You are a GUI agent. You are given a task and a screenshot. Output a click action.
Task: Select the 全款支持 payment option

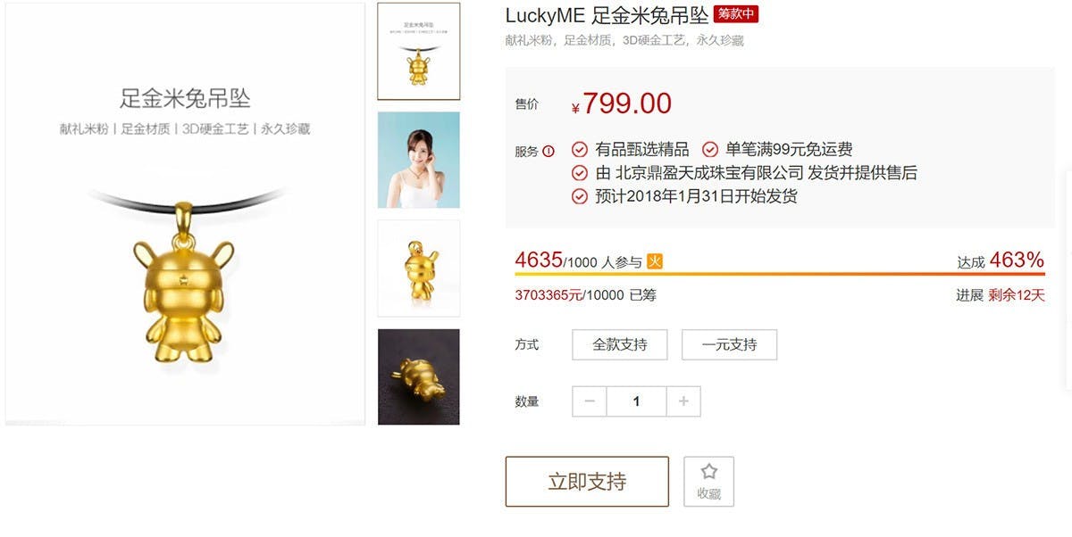pyautogui.click(x=620, y=344)
